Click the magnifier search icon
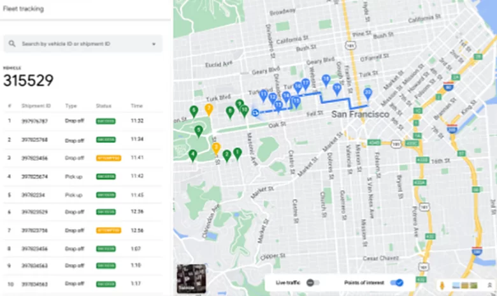The image size is (497, 296). pos(12,43)
